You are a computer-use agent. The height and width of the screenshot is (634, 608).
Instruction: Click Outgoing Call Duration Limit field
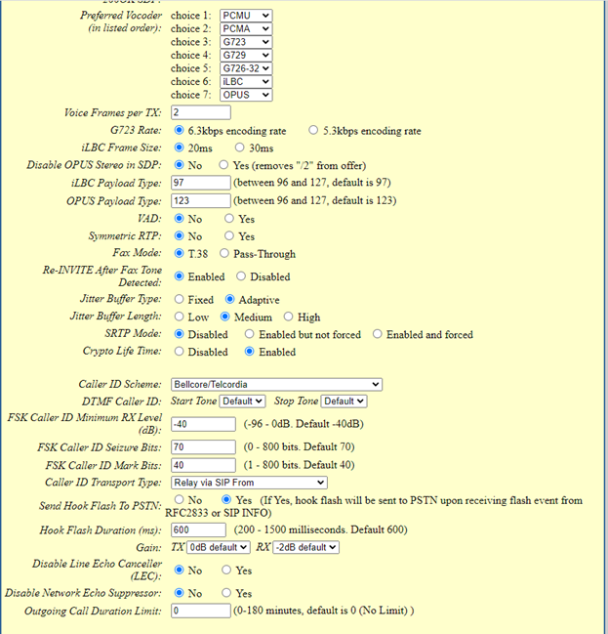[201, 611]
